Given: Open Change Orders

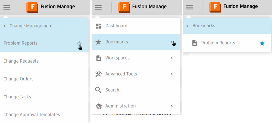Looking at the screenshot, I should [19, 79].
